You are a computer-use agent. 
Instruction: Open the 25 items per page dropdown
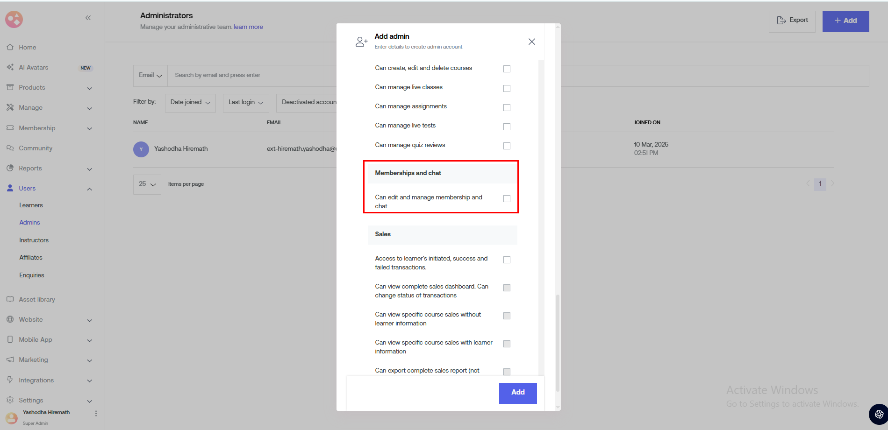147,184
